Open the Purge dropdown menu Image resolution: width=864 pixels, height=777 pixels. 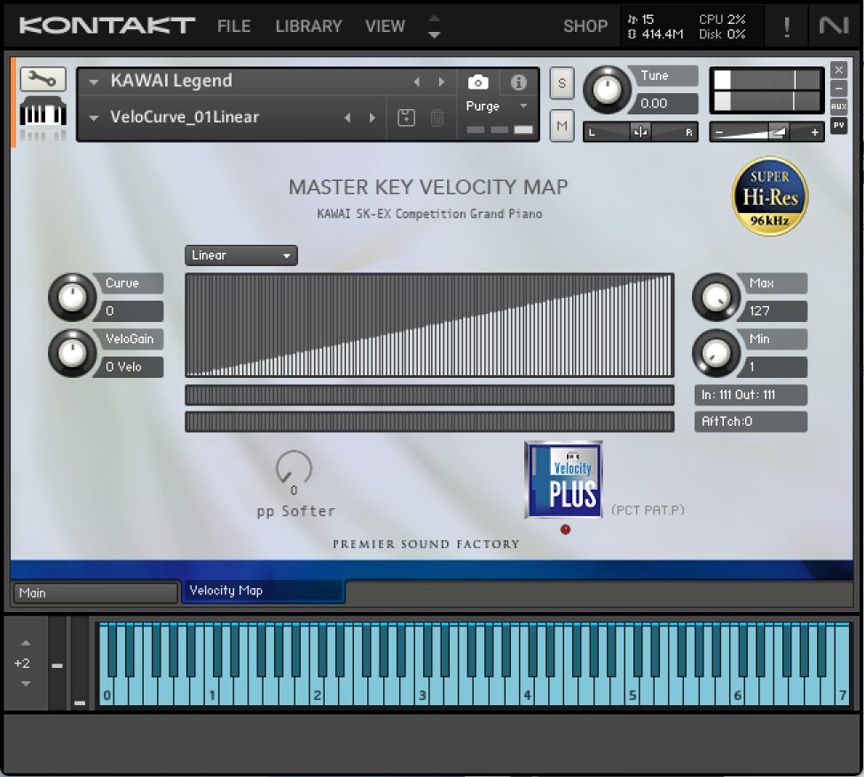click(497, 106)
